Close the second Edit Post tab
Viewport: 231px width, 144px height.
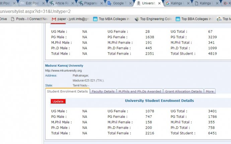[44, 3]
